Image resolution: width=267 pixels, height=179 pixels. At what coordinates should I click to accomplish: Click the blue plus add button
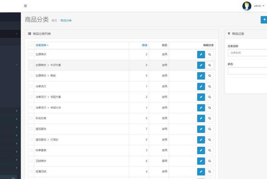pyautogui.click(x=264, y=20)
